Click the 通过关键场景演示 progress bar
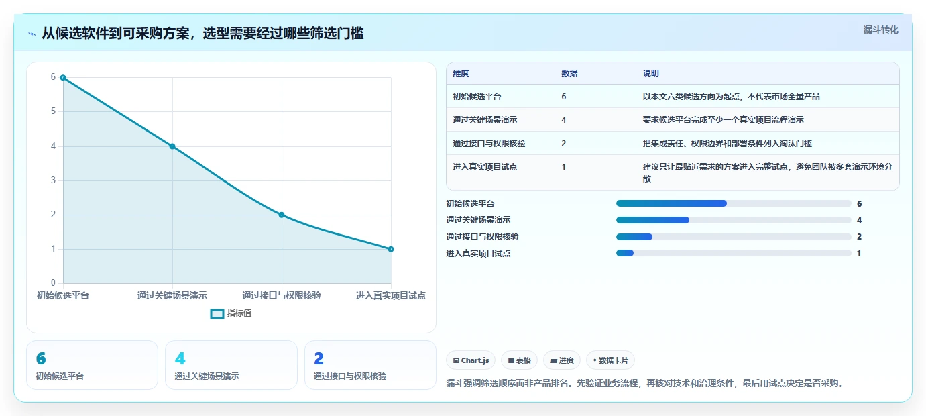 coord(734,220)
